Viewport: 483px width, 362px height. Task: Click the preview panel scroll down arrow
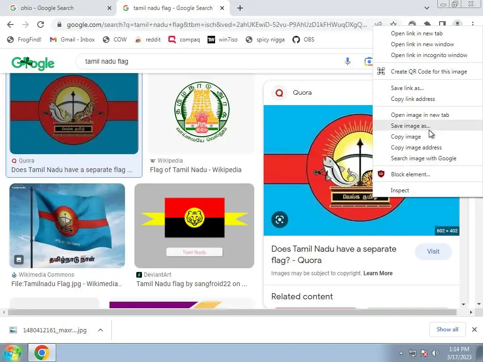tap(463, 304)
